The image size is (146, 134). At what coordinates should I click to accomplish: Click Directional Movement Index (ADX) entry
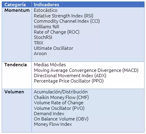[70, 76]
